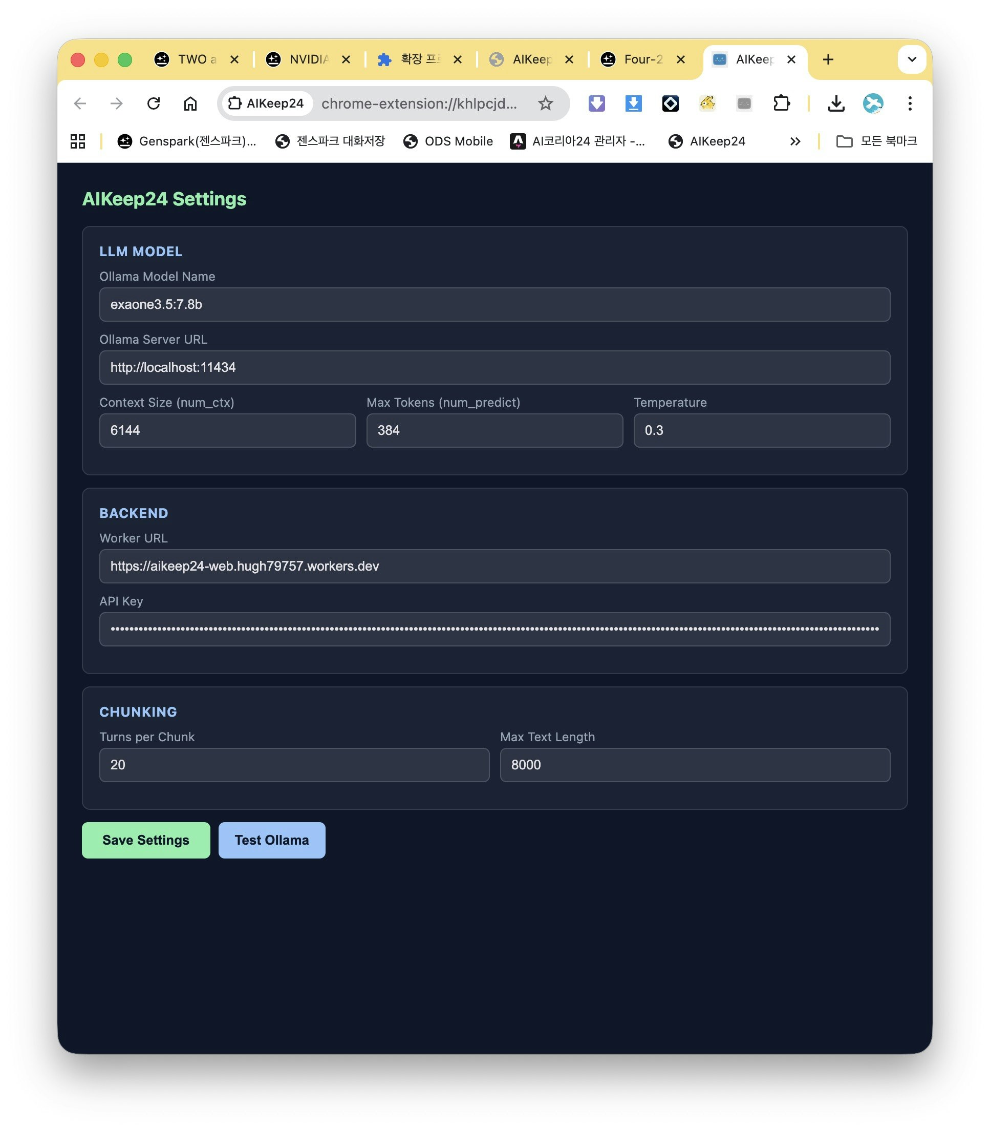The width and height of the screenshot is (990, 1130).
Task: Click the CHUNKING section title
Action: [x=138, y=712]
